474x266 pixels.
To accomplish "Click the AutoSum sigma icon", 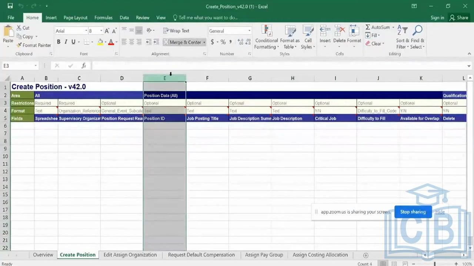I will click(x=368, y=27).
